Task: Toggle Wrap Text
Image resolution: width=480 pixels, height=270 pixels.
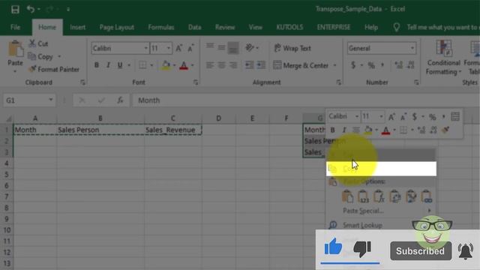Action: pos(292,48)
